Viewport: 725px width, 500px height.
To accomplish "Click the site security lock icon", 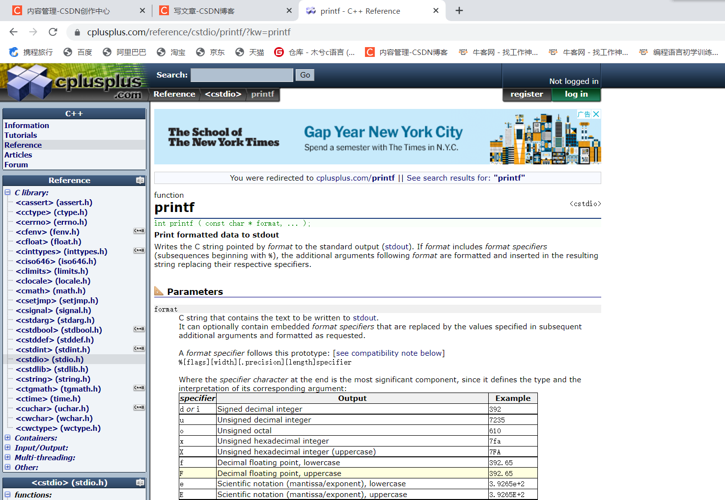I will tap(77, 32).
